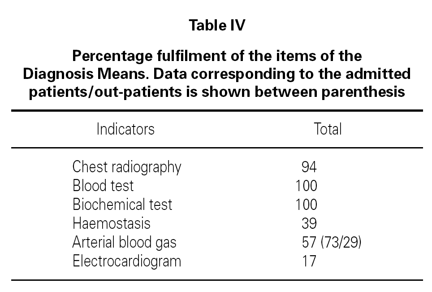Select the "(73/29)" parenthetical value
The height and width of the screenshot is (292, 432).
341,242
